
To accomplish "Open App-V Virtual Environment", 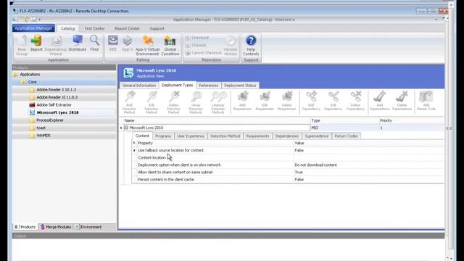I will coord(147,45).
